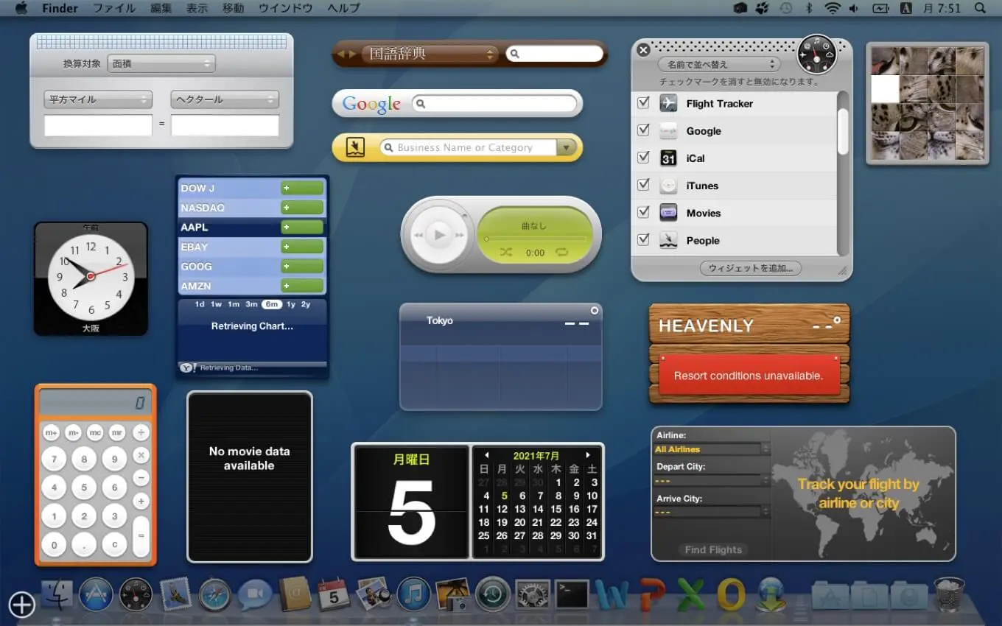Click the Flight Tracker icon in widget list
The image size is (1002, 626).
(668, 103)
